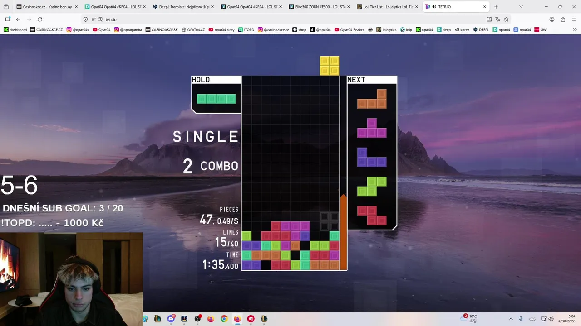Viewport: 581px width, 326px height.
Task: Close the TETR.IO tab
Action: (x=485, y=7)
